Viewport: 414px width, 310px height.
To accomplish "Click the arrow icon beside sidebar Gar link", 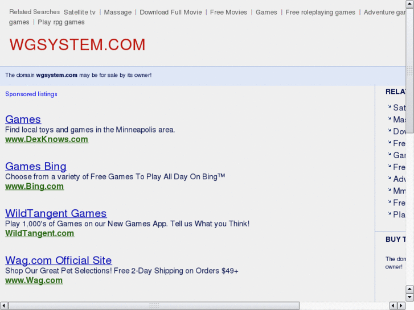I will 389,154.
